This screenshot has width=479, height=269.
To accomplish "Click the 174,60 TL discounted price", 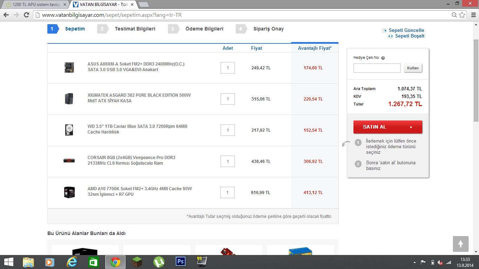I will 313,68.
